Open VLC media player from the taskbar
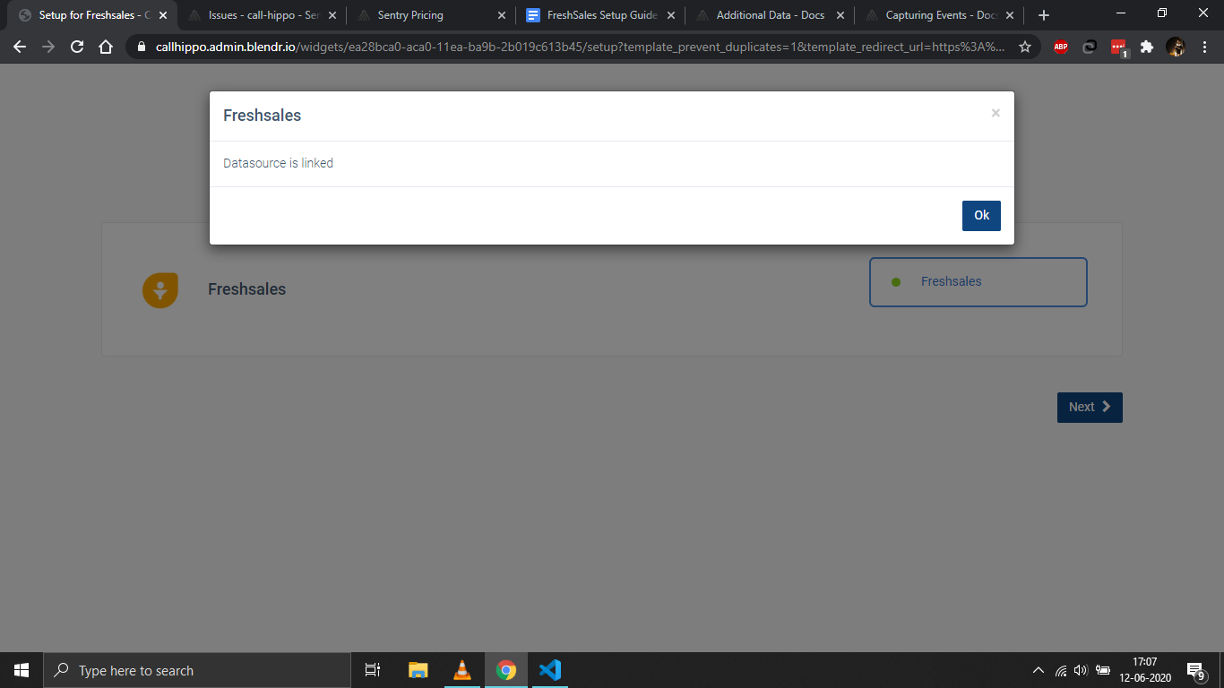The width and height of the screenshot is (1224, 688). coord(462,670)
